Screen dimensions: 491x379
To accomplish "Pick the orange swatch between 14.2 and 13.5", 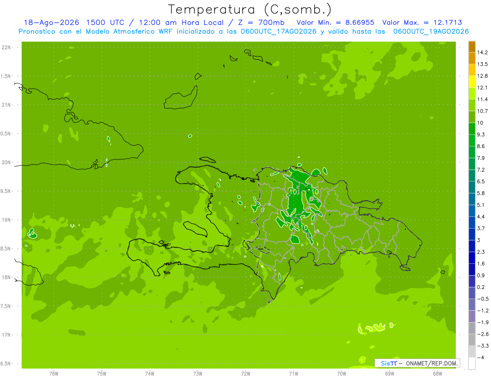I will pos(472,58).
